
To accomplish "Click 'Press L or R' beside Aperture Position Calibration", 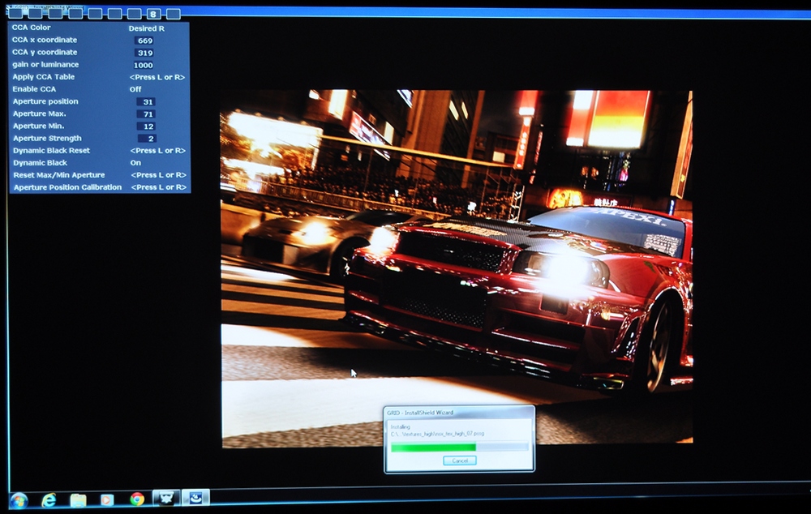I will [x=159, y=187].
